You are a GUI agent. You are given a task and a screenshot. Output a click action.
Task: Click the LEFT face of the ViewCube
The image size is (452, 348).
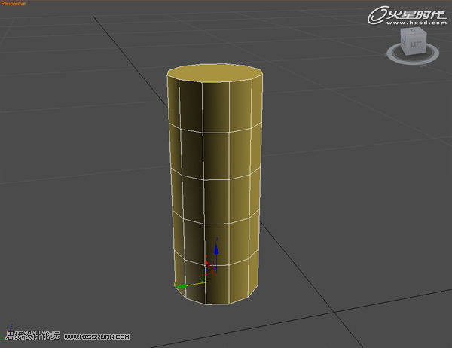(x=416, y=44)
